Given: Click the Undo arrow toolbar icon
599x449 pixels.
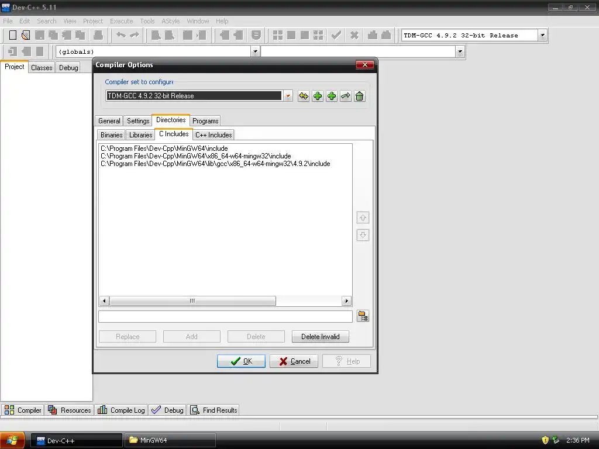Looking at the screenshot, I should [121, 35].
